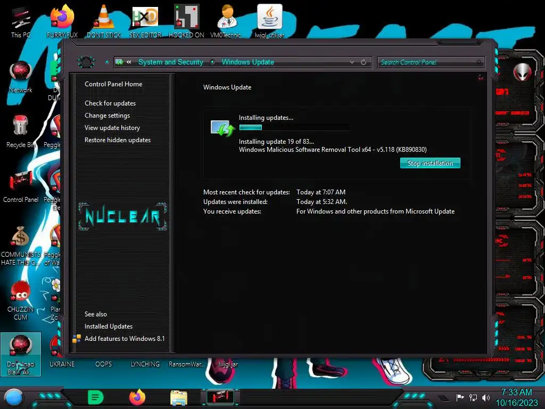Viewport: 545px width, 409px height.
Task: Open the network tray icon
Action: pos(473,397)
